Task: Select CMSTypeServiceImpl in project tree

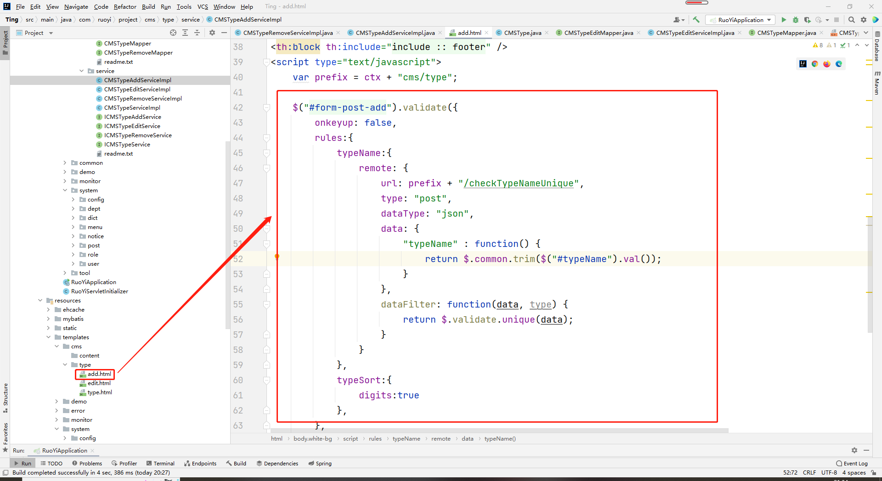Action: pos(132,107)
